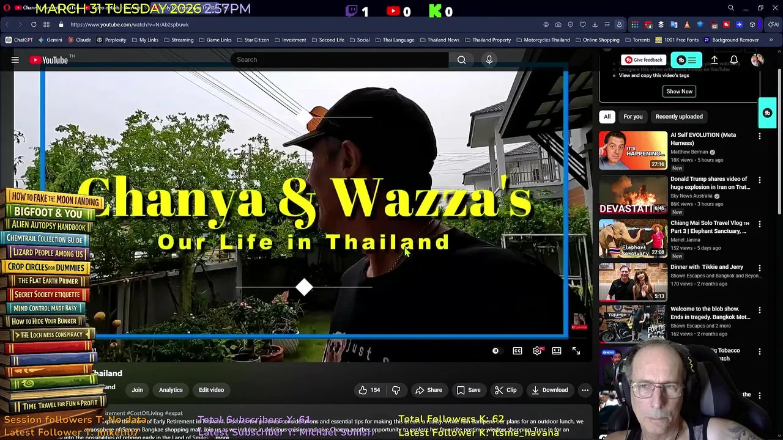
Task: Download the video
Action: [549, 390]
